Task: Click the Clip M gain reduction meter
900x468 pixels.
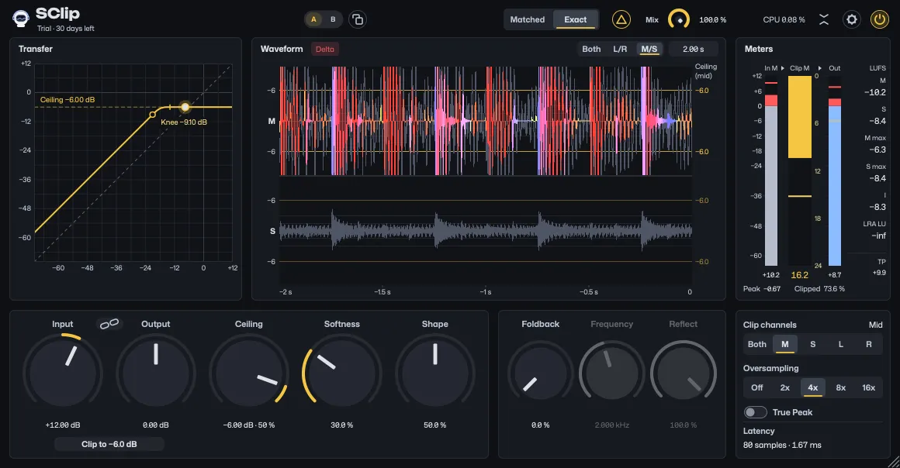Action: [x=800, y=170]
